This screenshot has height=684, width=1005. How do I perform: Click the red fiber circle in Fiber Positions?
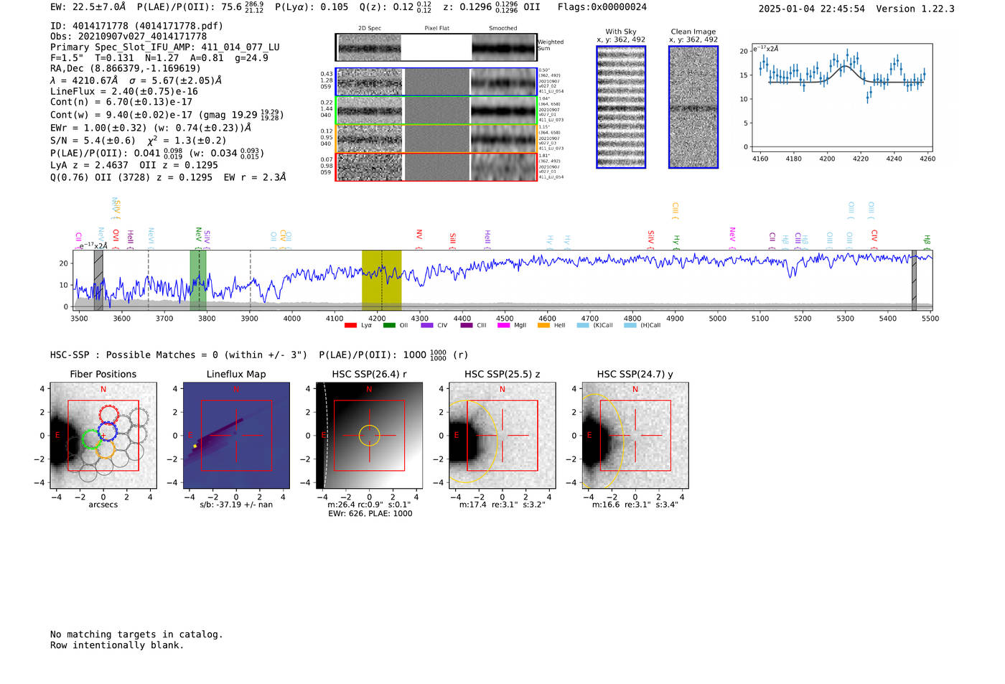tap(108, 414)
